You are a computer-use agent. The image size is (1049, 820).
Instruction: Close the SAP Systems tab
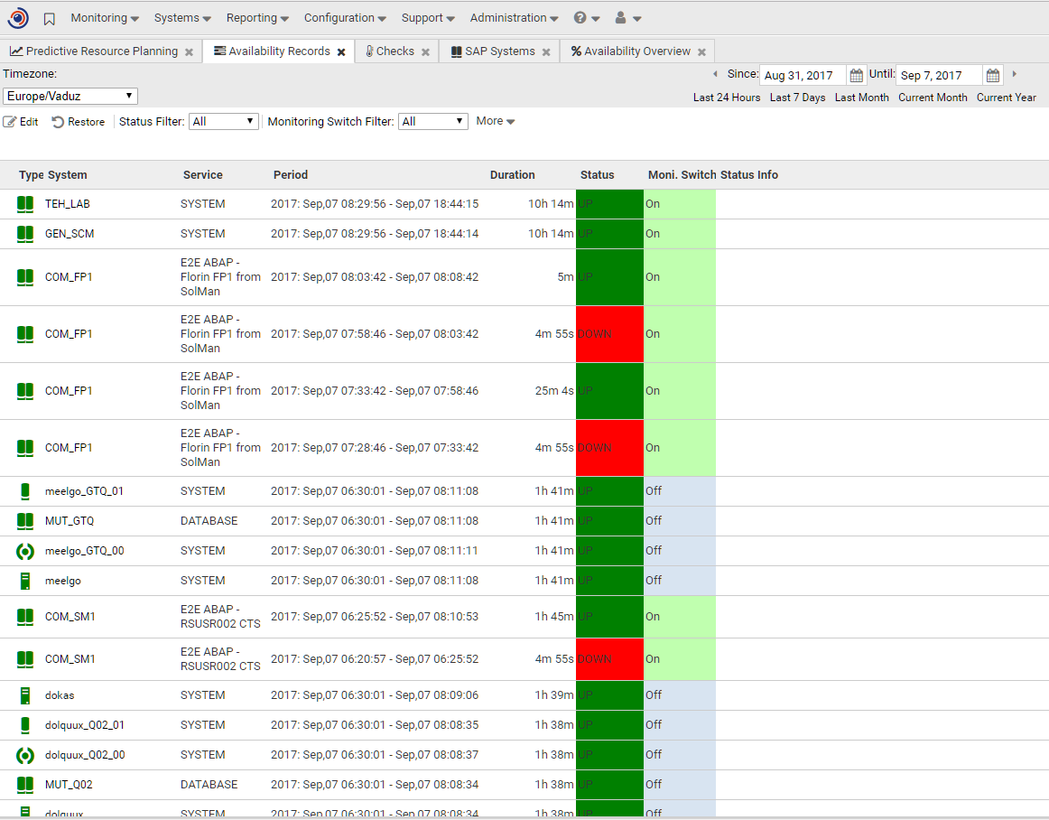pos(546,52)
